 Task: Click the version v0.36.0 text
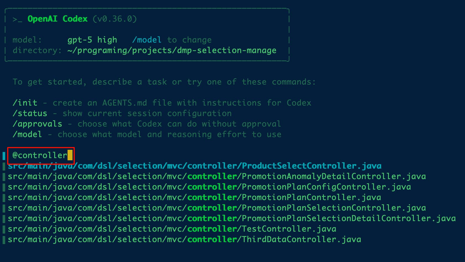[115, 19]
